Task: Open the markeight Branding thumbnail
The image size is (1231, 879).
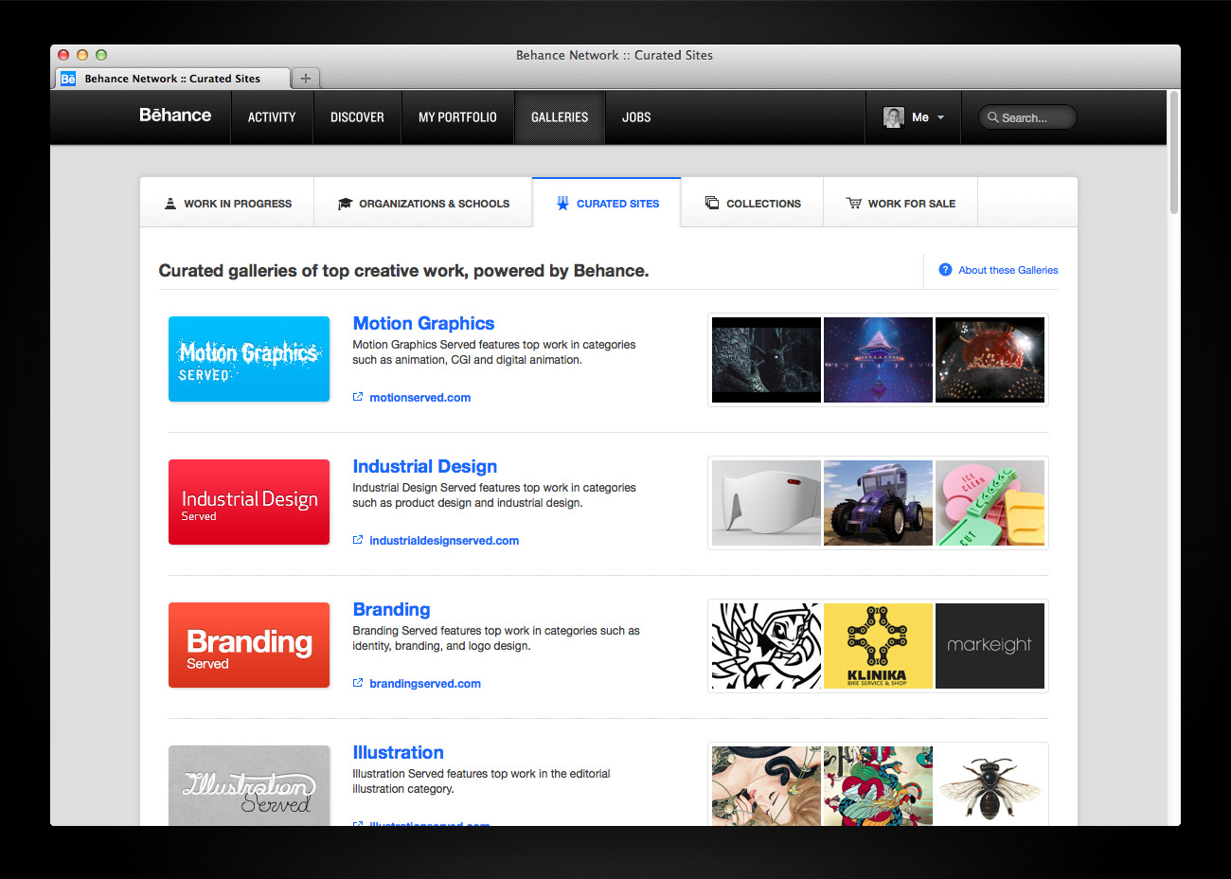Action: pyautogui.click(x=990, y=646)
